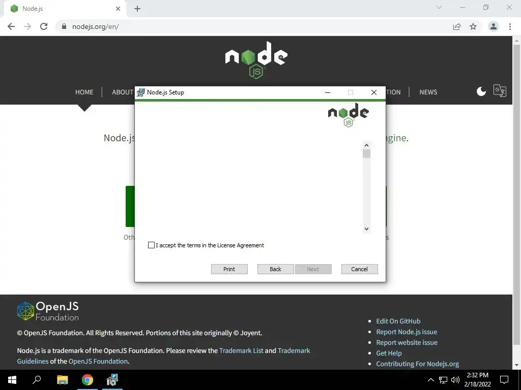Screen dimensions: 521x390
Task: Click the license scrollbar thumb
Action: click(x=366, y=153)
